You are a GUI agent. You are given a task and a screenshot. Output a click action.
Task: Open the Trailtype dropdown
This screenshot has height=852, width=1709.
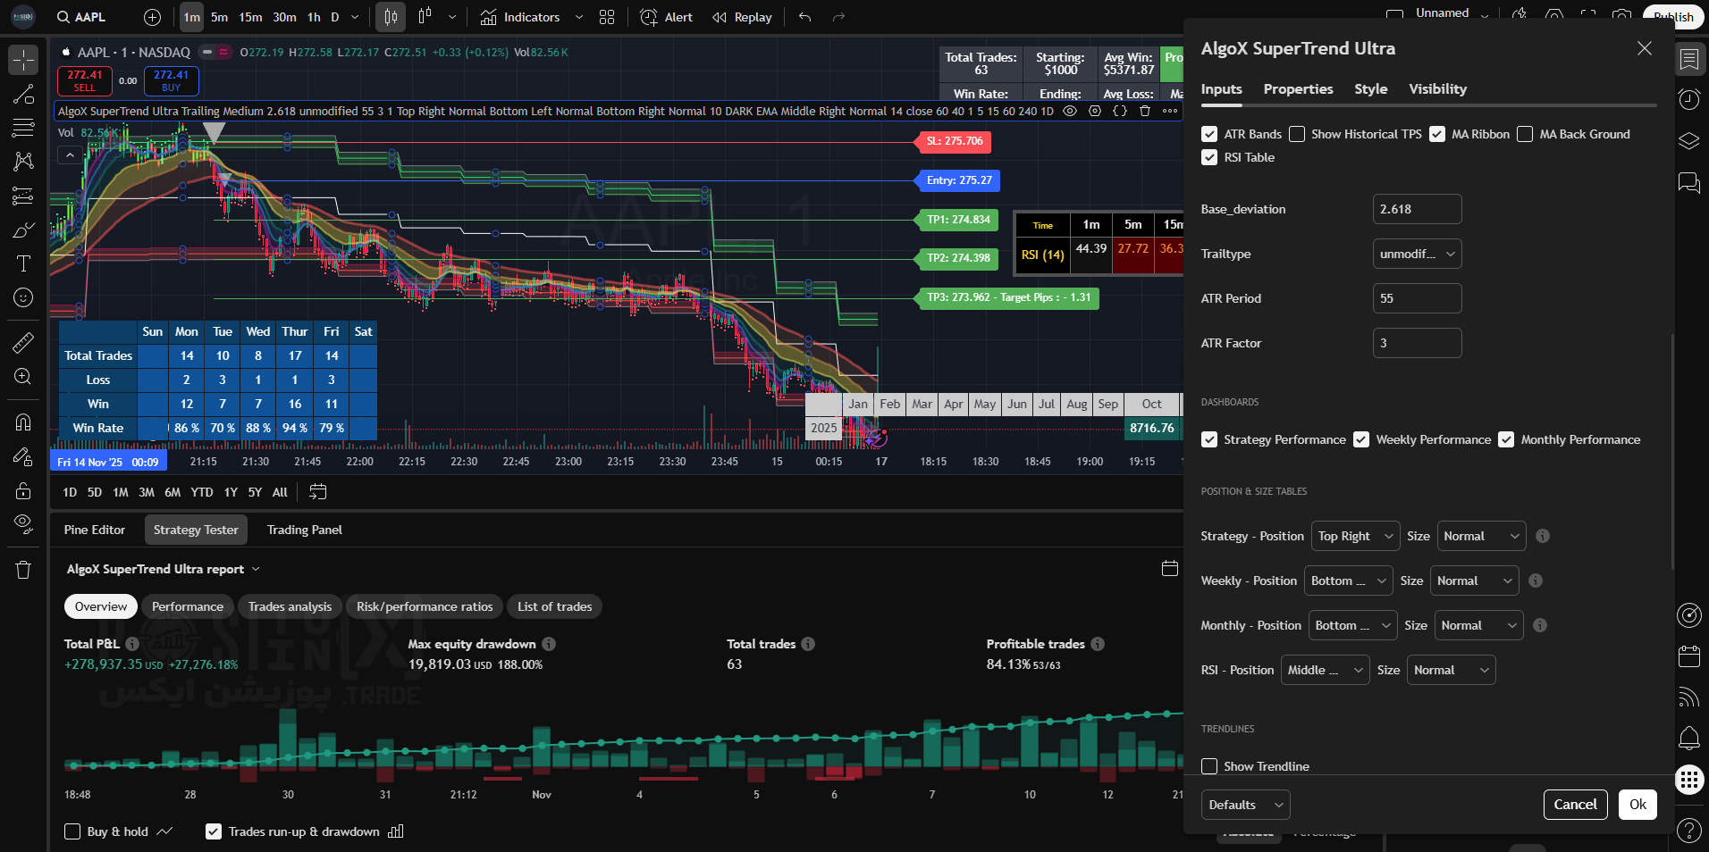[1417, 254]
